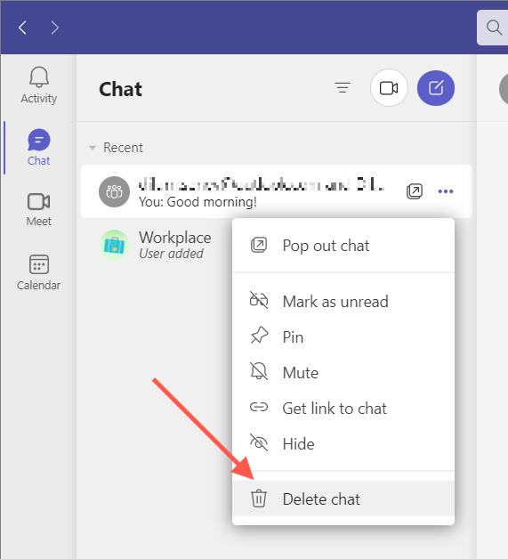Mute the chat from the menu
Image resolution: width=508 pixels, height=559 pixels.
pos(343,373)
